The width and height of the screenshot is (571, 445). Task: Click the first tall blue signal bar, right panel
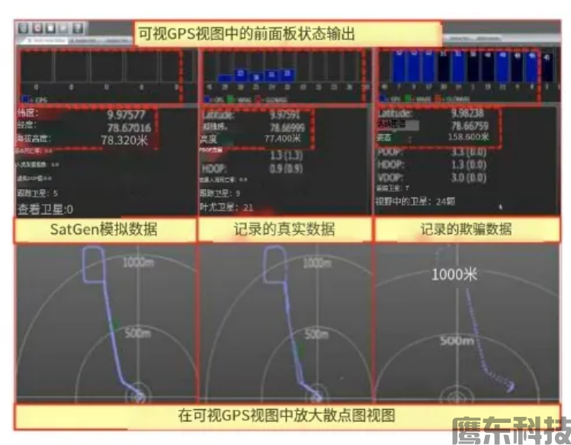click(x=399, y=66)
